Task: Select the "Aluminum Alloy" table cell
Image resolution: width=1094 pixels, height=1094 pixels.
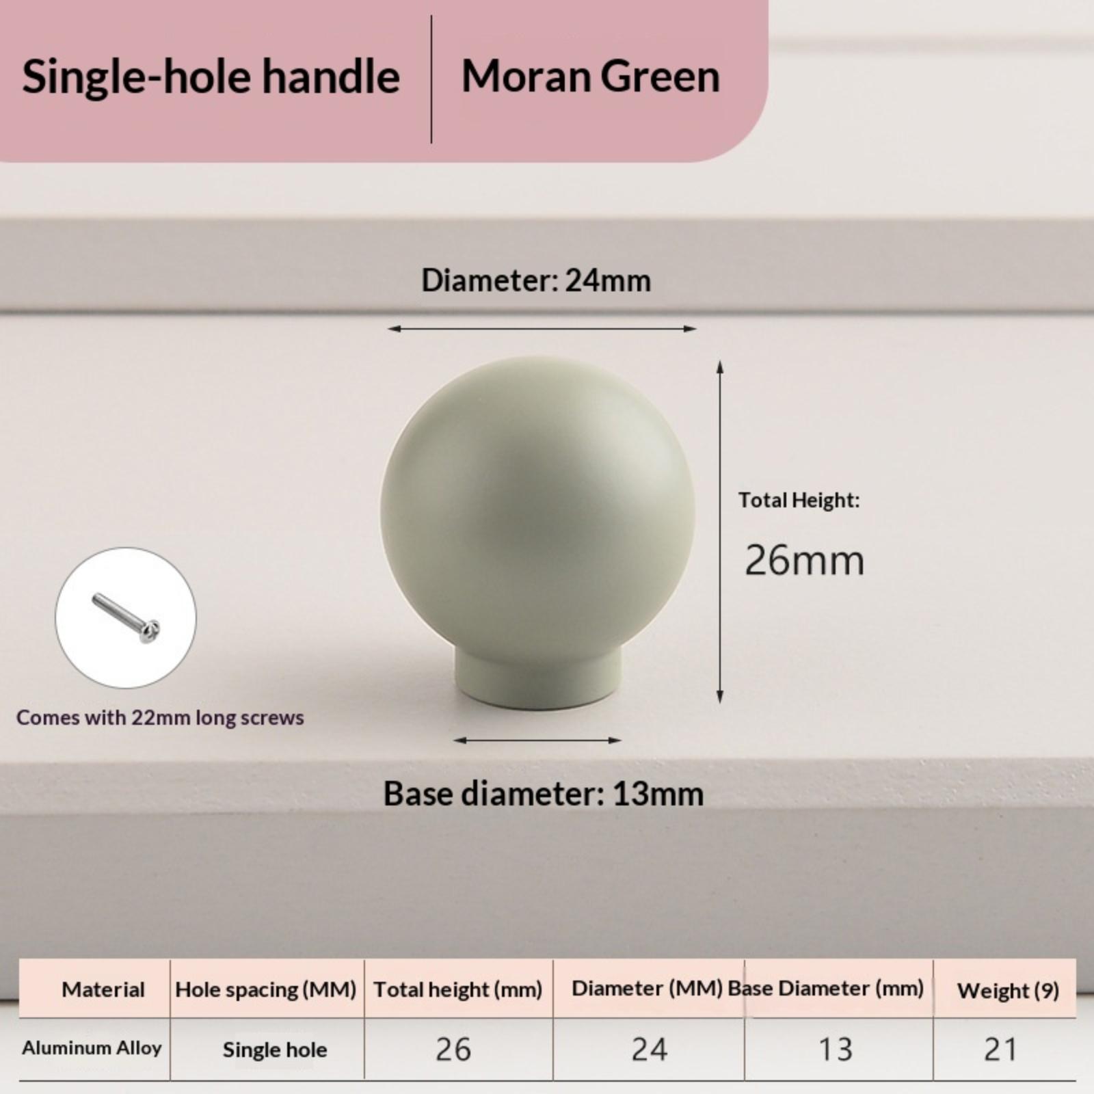Action: [x=92, y=1048]
